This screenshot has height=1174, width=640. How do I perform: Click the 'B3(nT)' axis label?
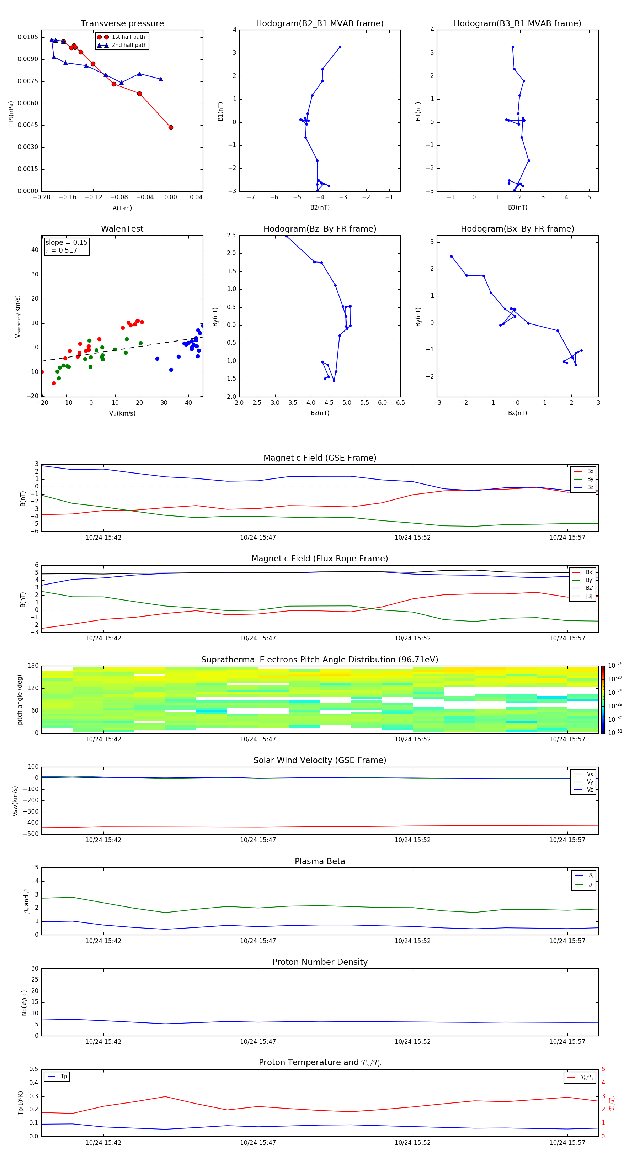[x=517, y=207]
